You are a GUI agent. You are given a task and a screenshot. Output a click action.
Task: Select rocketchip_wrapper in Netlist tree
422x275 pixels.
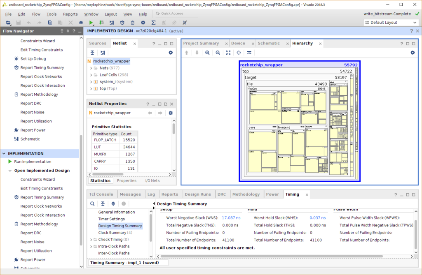coord(111,61)
